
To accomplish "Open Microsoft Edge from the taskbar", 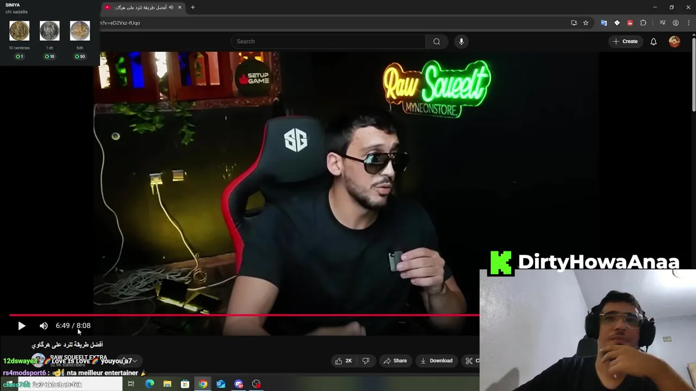I will pos(150,384).
